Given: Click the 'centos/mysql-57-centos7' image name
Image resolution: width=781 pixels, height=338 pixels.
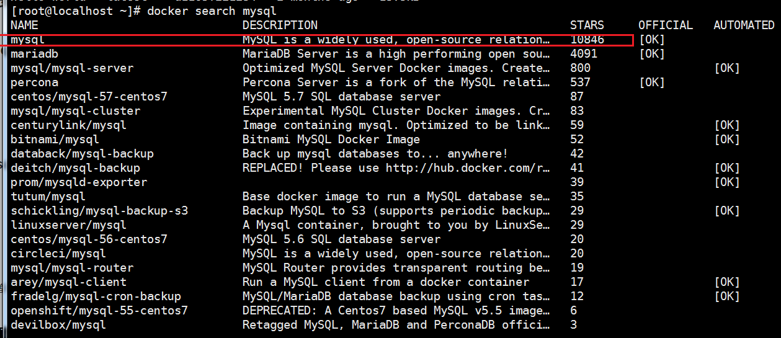Looking at the screenshot, I should pyautogui.click(x=89, y=97).
